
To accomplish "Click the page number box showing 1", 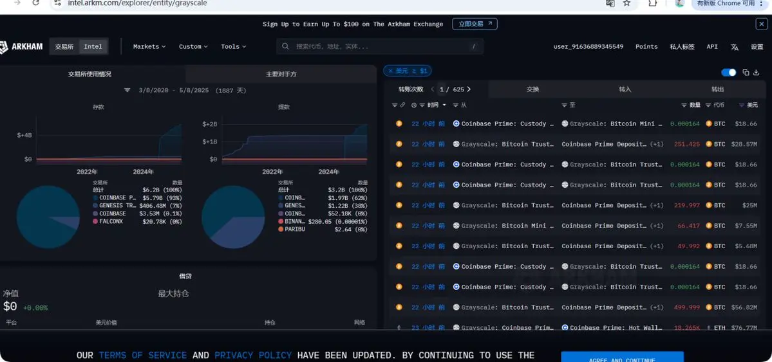I will pos(442,89).
